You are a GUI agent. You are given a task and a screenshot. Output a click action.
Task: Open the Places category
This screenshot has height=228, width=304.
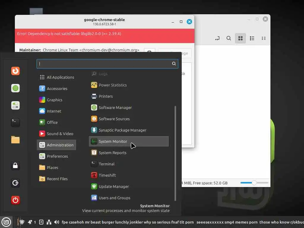57,167
